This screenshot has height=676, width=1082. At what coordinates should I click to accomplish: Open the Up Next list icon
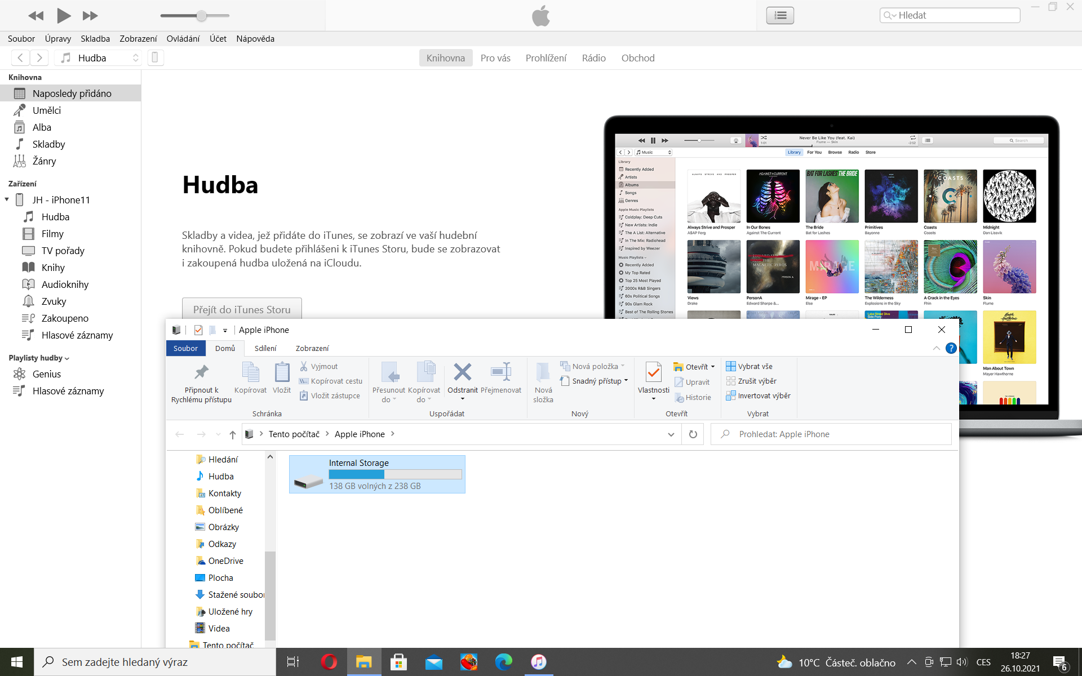click(x=780, y=15)
